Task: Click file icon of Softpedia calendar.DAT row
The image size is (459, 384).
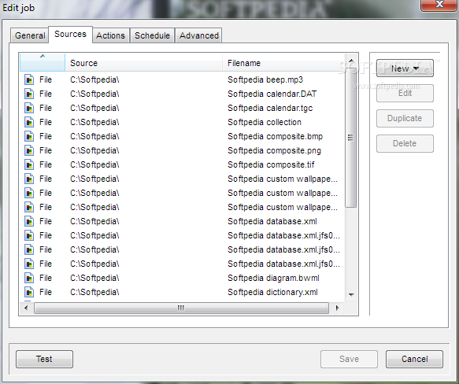Action: coord(29,94)
